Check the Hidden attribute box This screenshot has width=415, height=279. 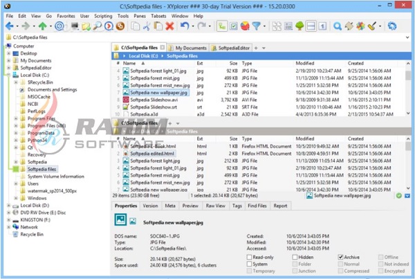click(295, 257)
